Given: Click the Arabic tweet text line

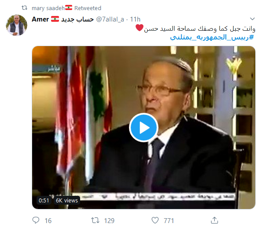Looking at the screenshot, I should [x=199, y=29].
